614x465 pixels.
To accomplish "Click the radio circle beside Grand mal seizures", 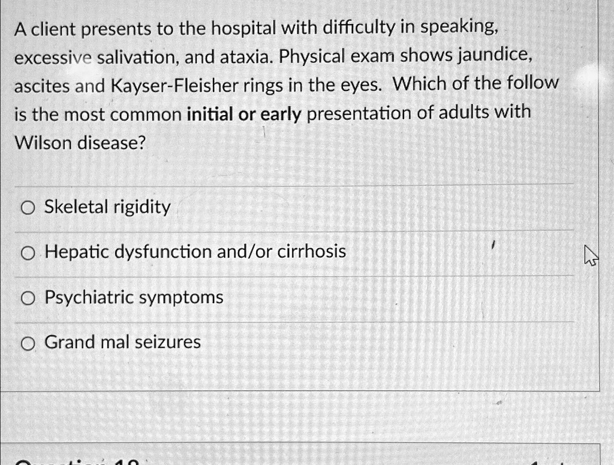I will click(28, 343).
